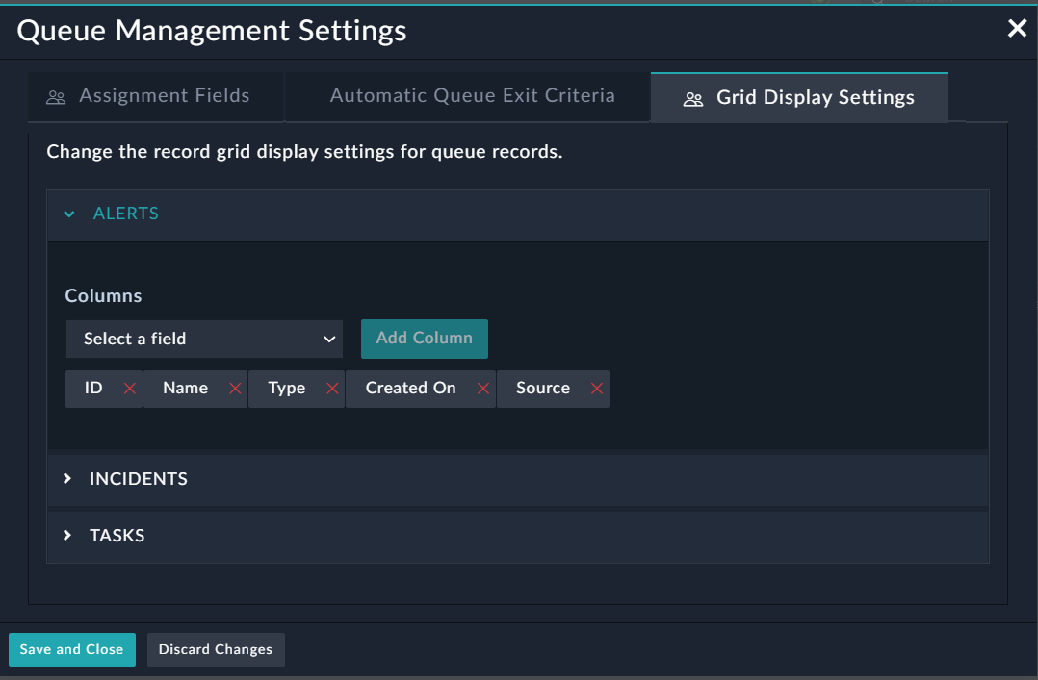Close the Queue Management Settings dialog
The image size is (1038, 680).
point(1017,29)
